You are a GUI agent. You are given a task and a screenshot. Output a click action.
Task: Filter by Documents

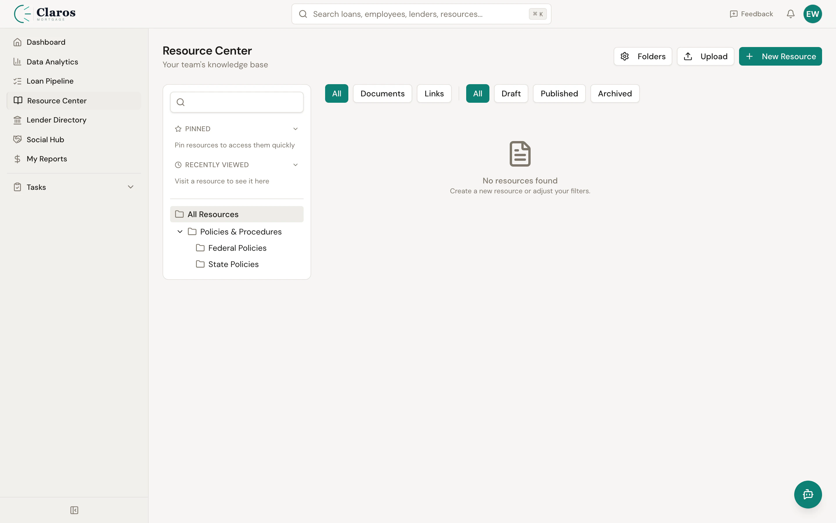coord(382,93)
